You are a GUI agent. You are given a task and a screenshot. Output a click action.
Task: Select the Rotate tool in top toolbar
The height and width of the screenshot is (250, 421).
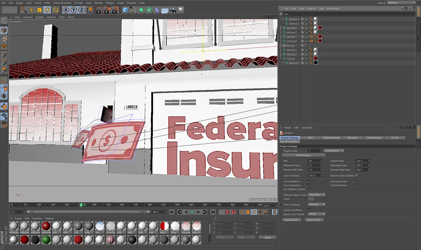pyautogui.click(x=47, y=10)
